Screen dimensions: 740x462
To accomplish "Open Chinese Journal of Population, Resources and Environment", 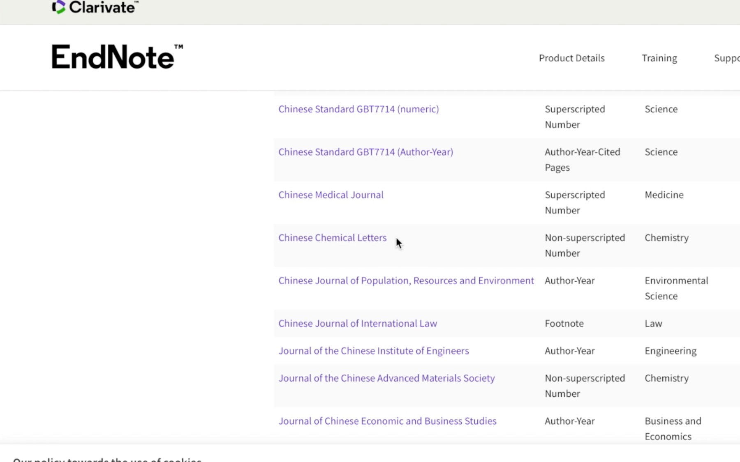I will click(406, 280).
